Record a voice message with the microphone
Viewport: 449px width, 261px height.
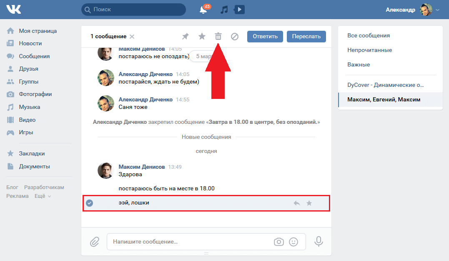(x=319, y=241)
